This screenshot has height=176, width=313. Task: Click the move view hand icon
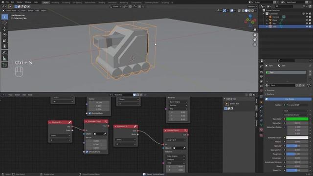[x=255, y=35]
